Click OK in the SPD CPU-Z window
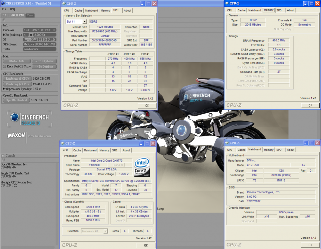321x249 pixels. 147,106
